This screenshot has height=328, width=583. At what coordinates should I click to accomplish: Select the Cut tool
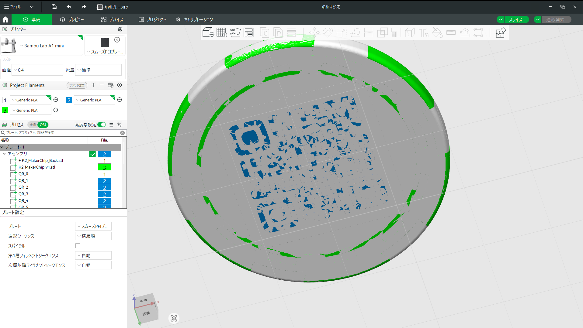(369, 32)
